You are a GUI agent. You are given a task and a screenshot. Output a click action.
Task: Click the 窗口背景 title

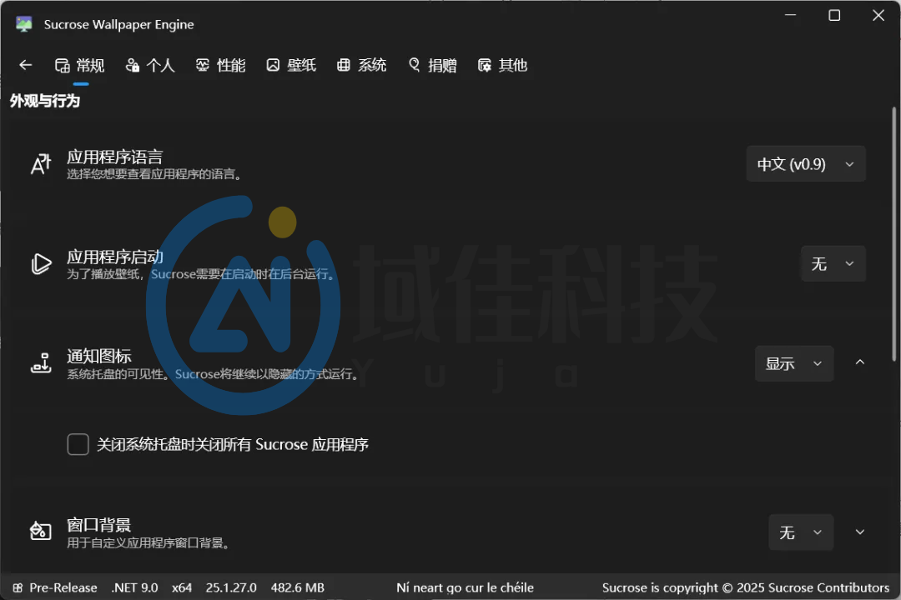(98, 525)
